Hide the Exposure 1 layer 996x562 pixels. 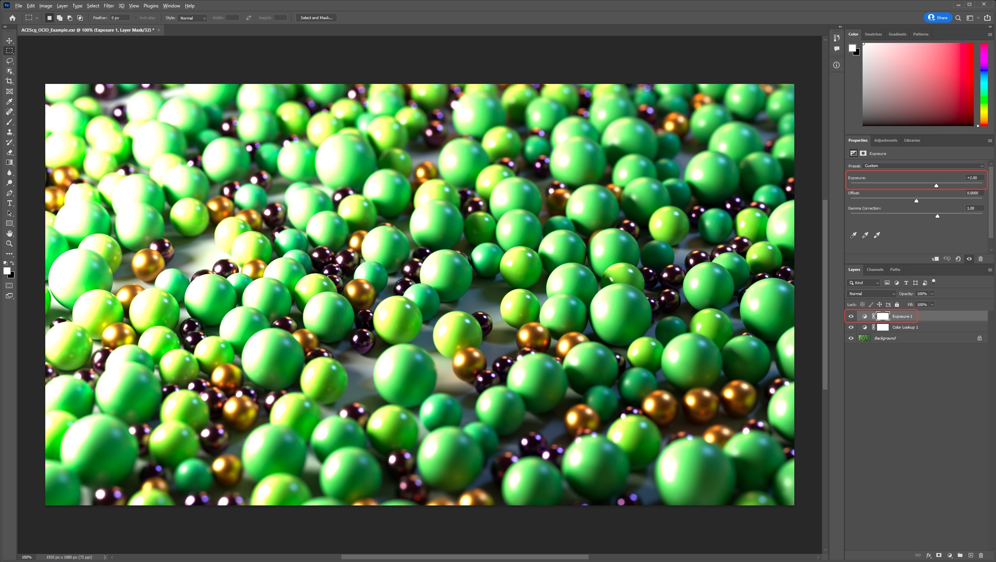point(851,316)
